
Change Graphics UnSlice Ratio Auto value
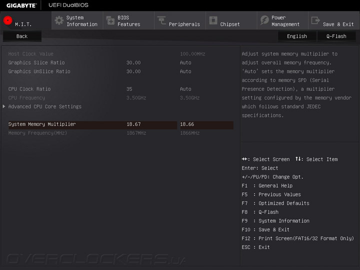(185, 71)
